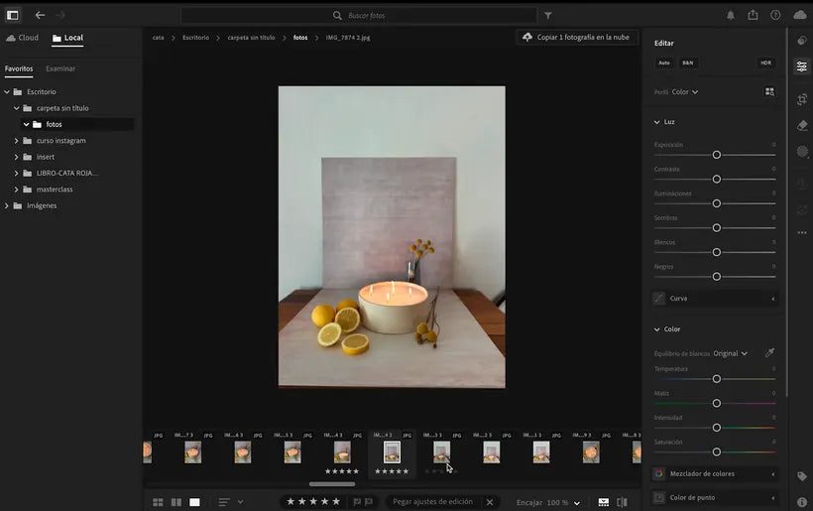Set a five-star rating in bottom toolbar
Viewport: 813px width, 511px height.
click(336, 501)
